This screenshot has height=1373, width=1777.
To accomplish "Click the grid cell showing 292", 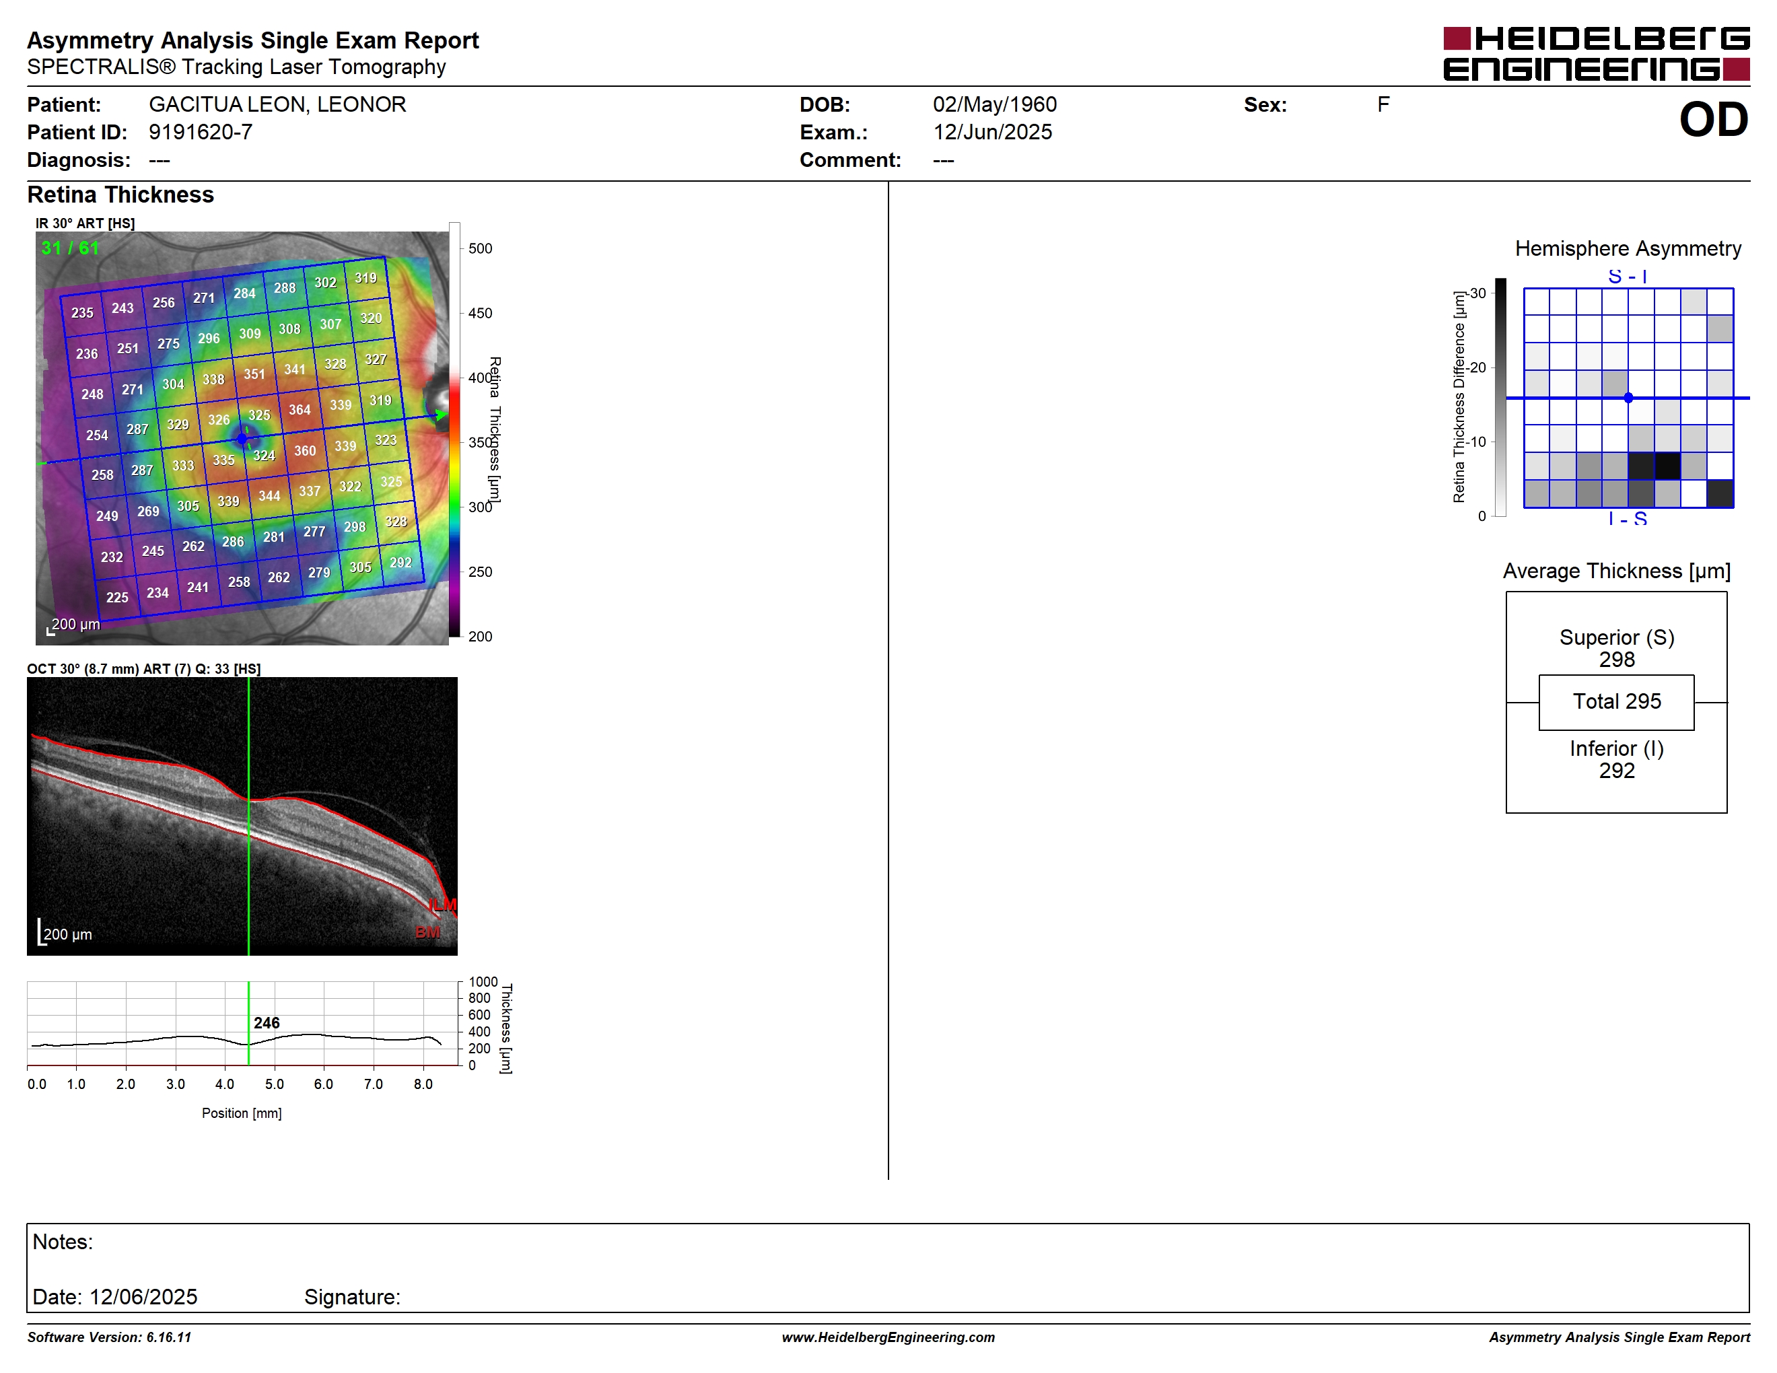I will click(x=400, y=563).
